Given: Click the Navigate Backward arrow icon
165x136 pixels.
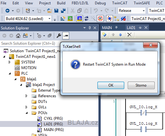Looking at the screenshot, I should [x=8, y=11].
